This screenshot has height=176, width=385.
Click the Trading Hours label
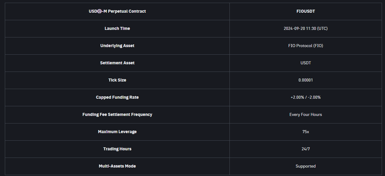pyautogui.click(x=117, y=149)
